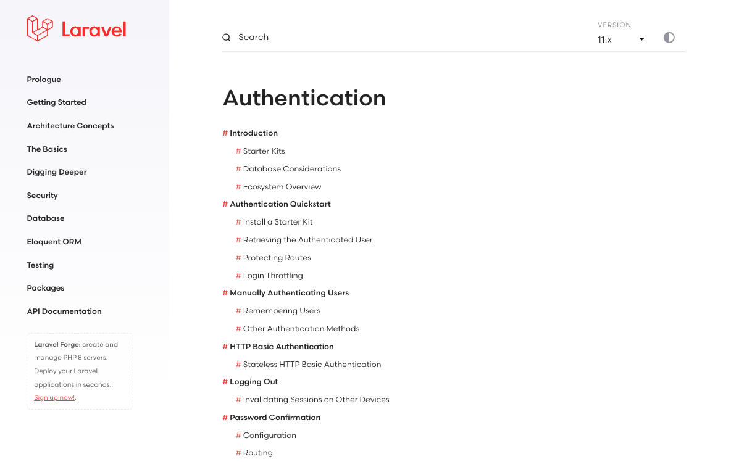This screenshot has height=462, width=731.
Task: Select API Documentation in the sidebar
Action: tap(64, 311)
